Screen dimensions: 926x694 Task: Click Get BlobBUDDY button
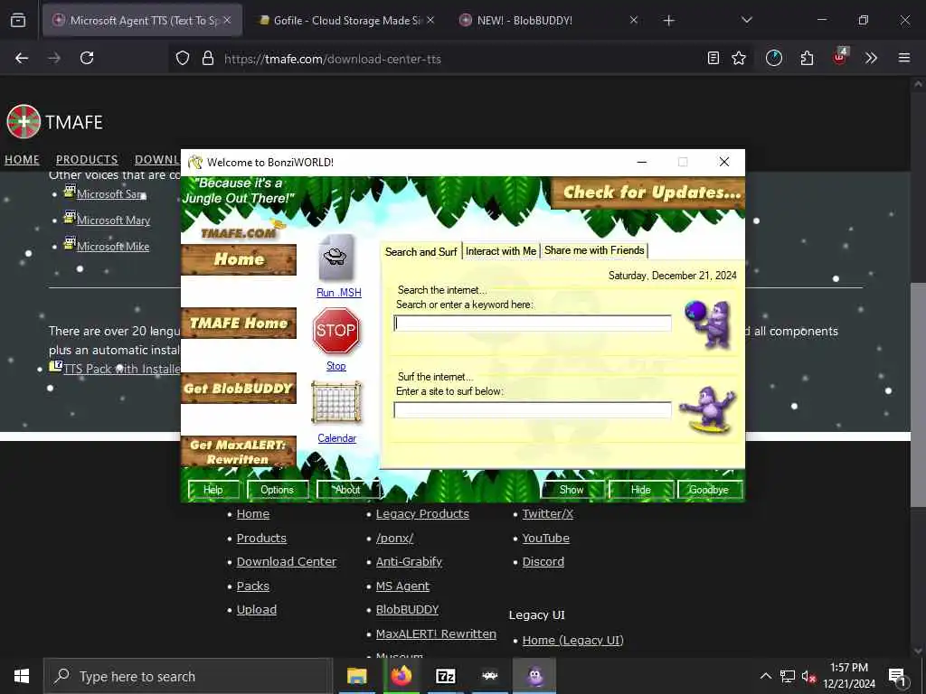point(239,389)
